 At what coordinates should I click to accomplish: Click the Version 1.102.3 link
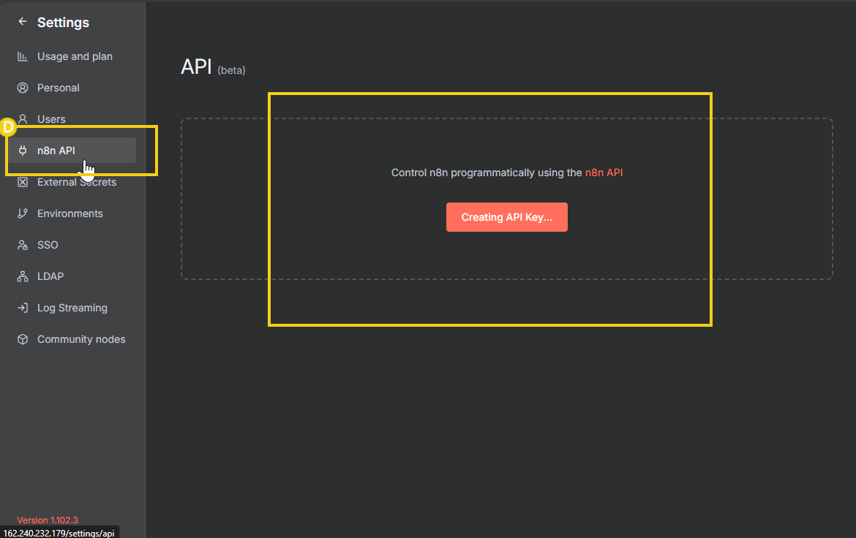[x=48, y=520]
